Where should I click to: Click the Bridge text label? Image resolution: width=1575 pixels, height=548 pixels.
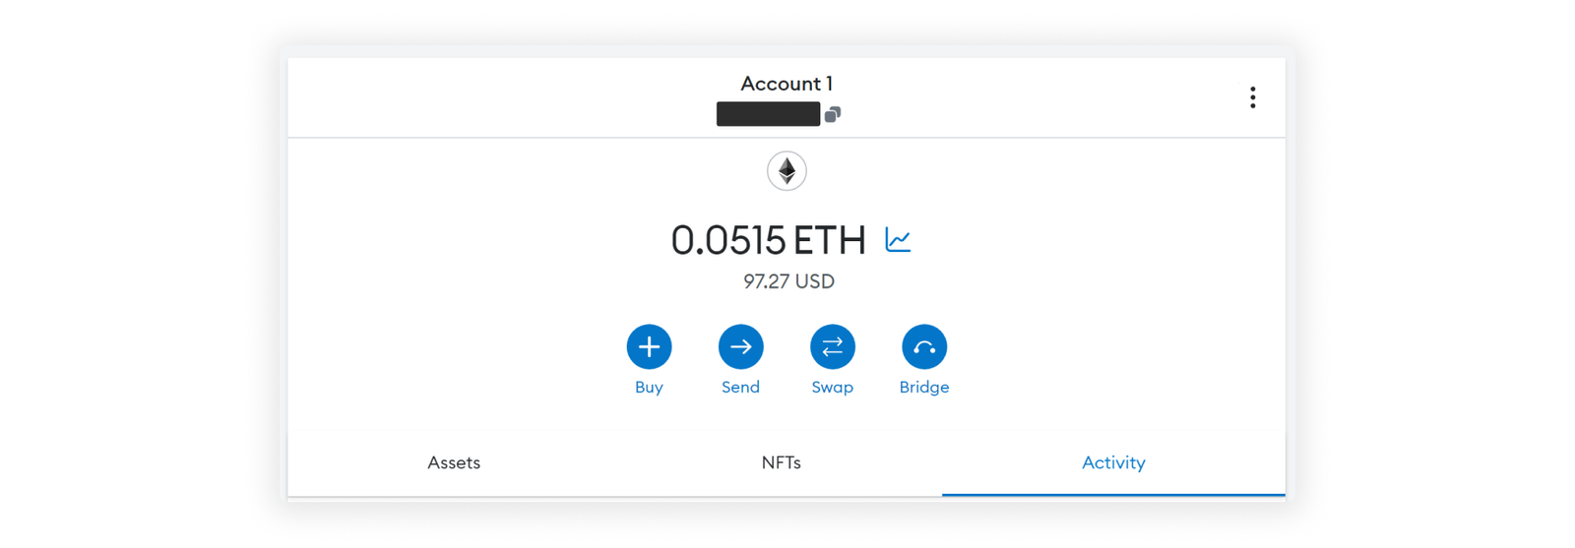pos(923,388)
